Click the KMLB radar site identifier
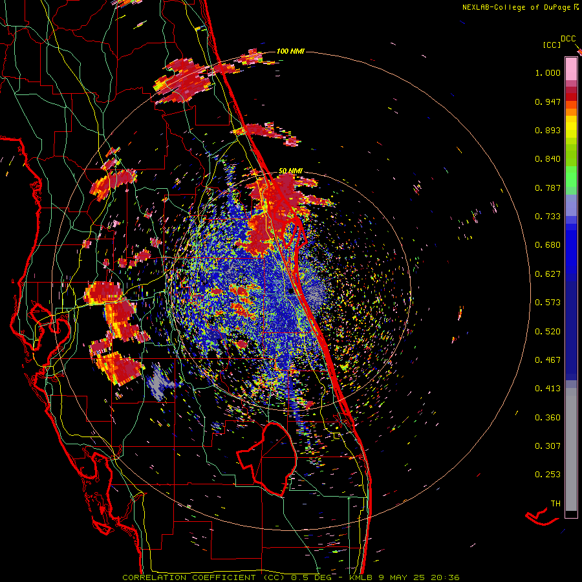This screenshot has width=582, height=582. (360, 577)
